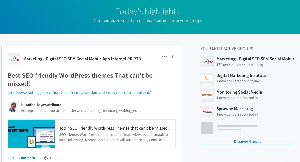Click the 'Today's highlights' heading
300x162 pixels.
point(148,11)
